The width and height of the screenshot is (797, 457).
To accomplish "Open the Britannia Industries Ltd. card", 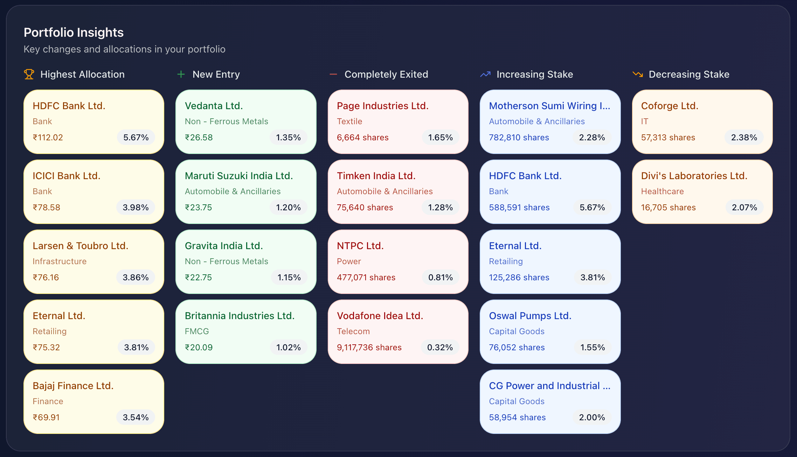I will tap(246, 331).
